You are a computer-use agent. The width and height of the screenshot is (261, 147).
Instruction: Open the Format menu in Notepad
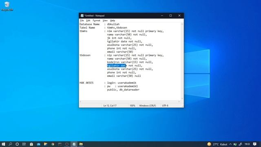[x=96, y=20]
